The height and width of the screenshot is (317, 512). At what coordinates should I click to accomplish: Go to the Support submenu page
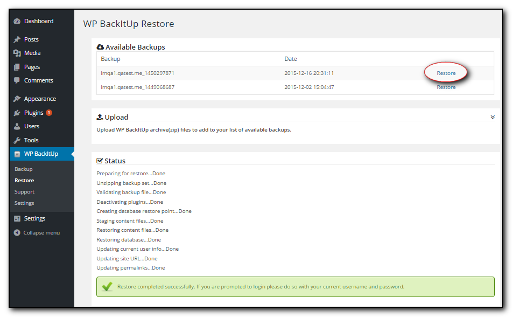point(24,192)
